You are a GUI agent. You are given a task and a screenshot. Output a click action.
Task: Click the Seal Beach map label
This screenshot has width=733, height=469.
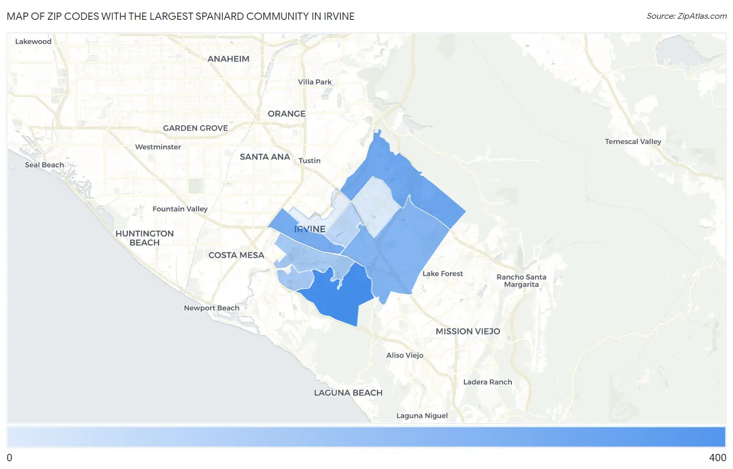[x=44, y=165]
